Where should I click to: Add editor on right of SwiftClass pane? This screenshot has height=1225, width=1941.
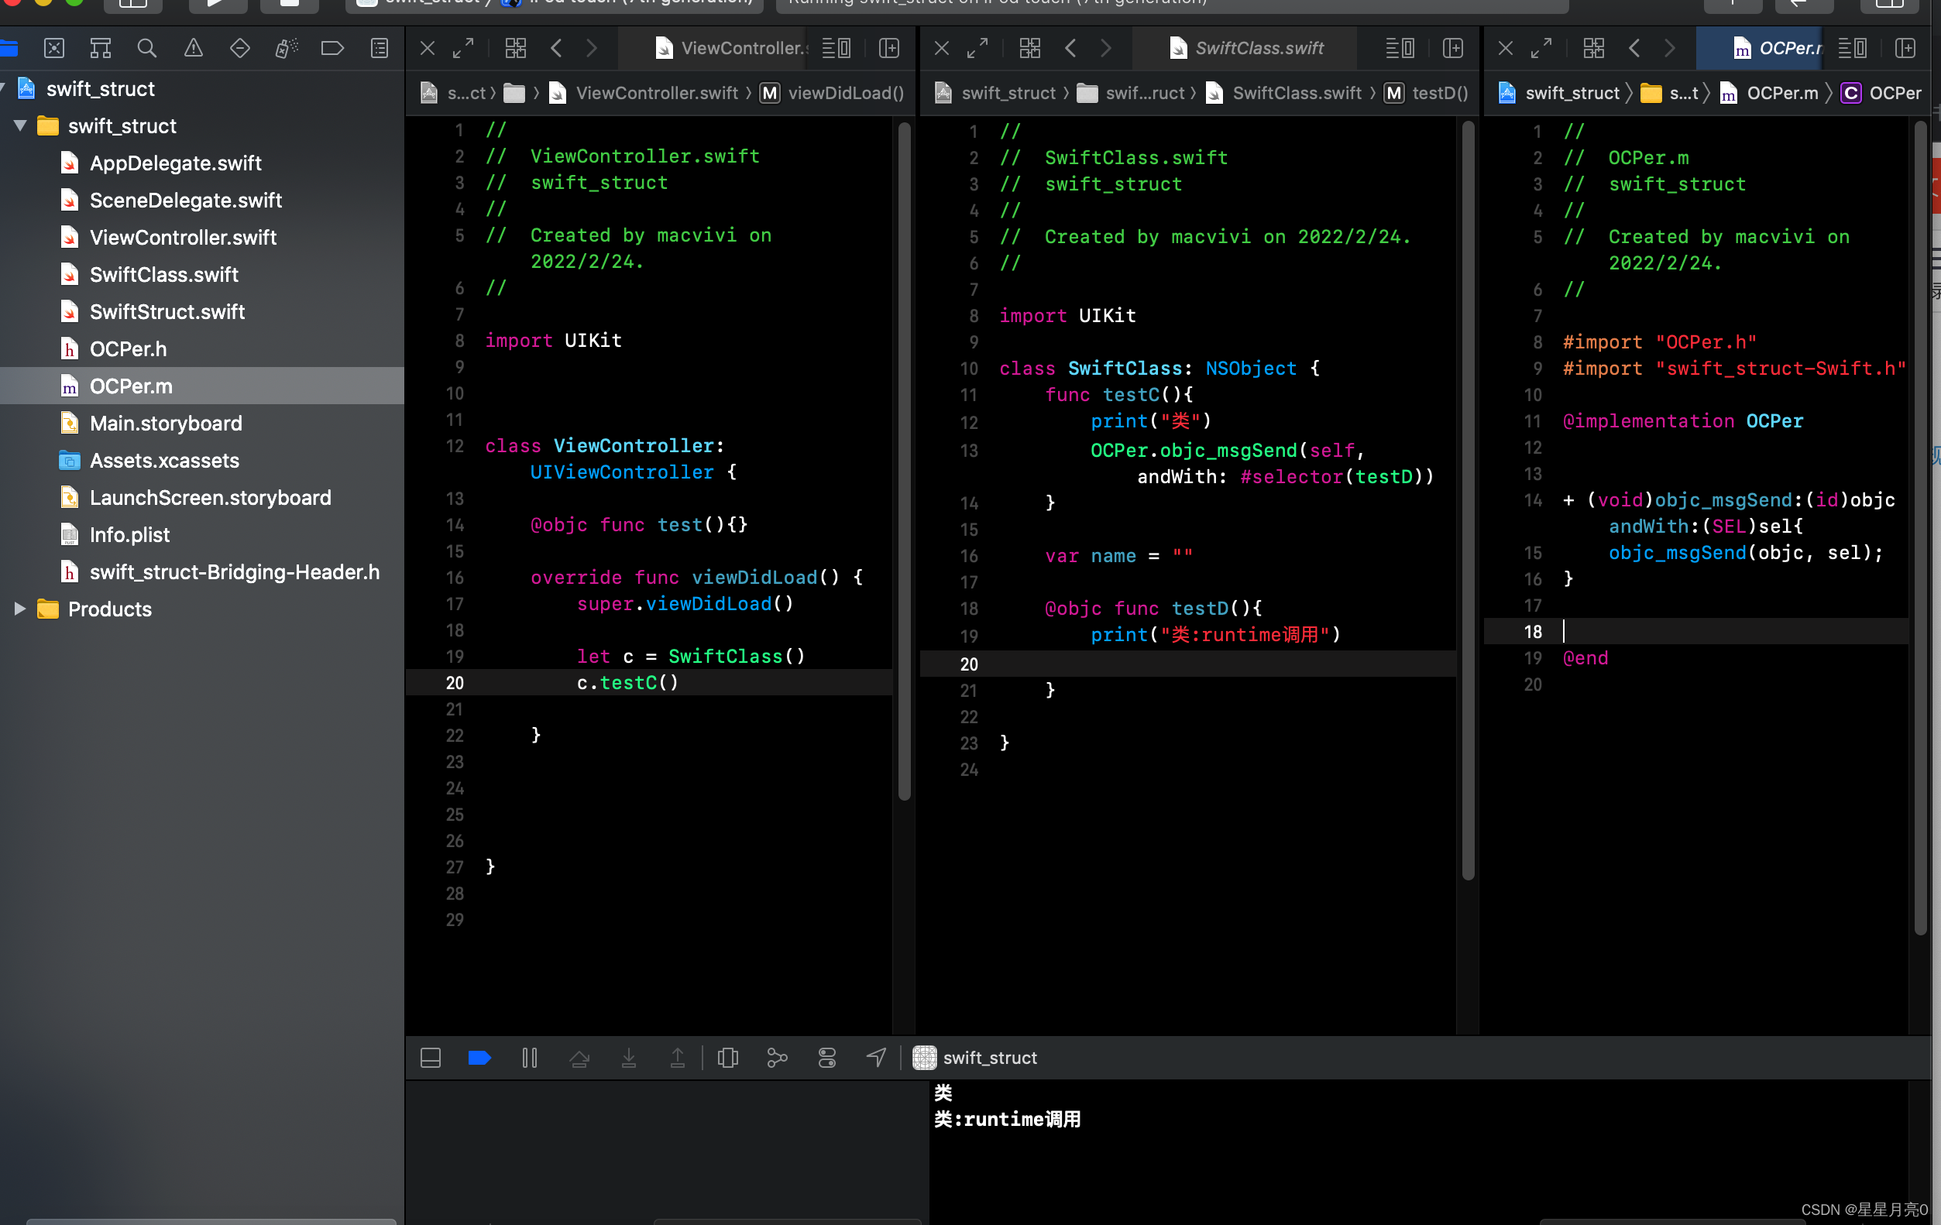(x=1453, y=48)
